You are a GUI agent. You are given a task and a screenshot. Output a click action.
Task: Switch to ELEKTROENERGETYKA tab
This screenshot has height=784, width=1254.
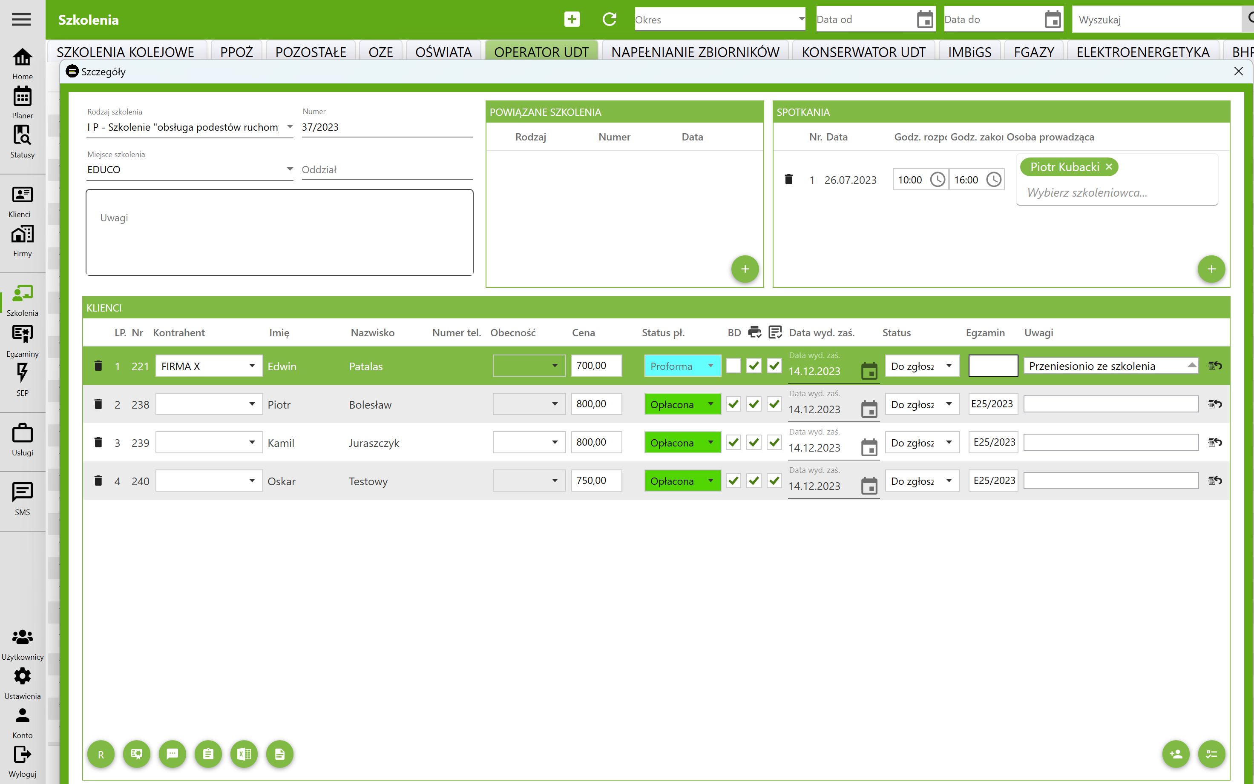coord(1143,52)
